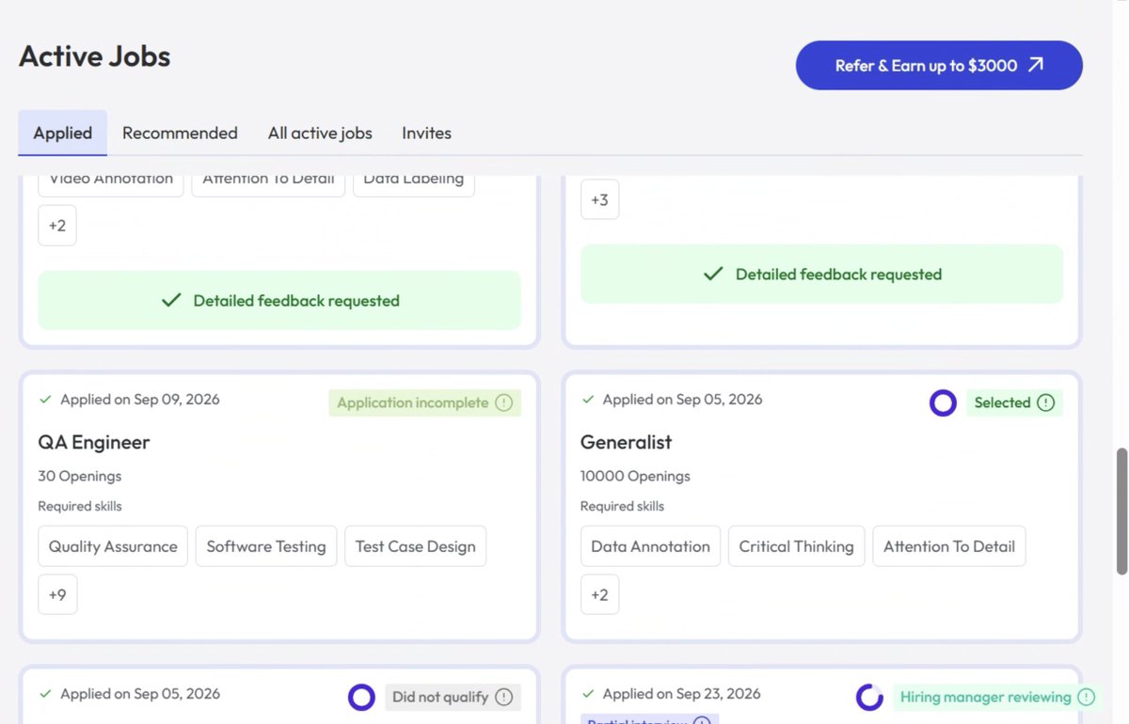The height and width of the screenshot is (724, 1129).
Task: Click the check icon beside Applied on Sep 09, 2026
Action: pos(45,400)
